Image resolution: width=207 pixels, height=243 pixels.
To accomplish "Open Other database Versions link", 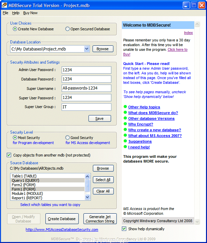I will 151,118.
